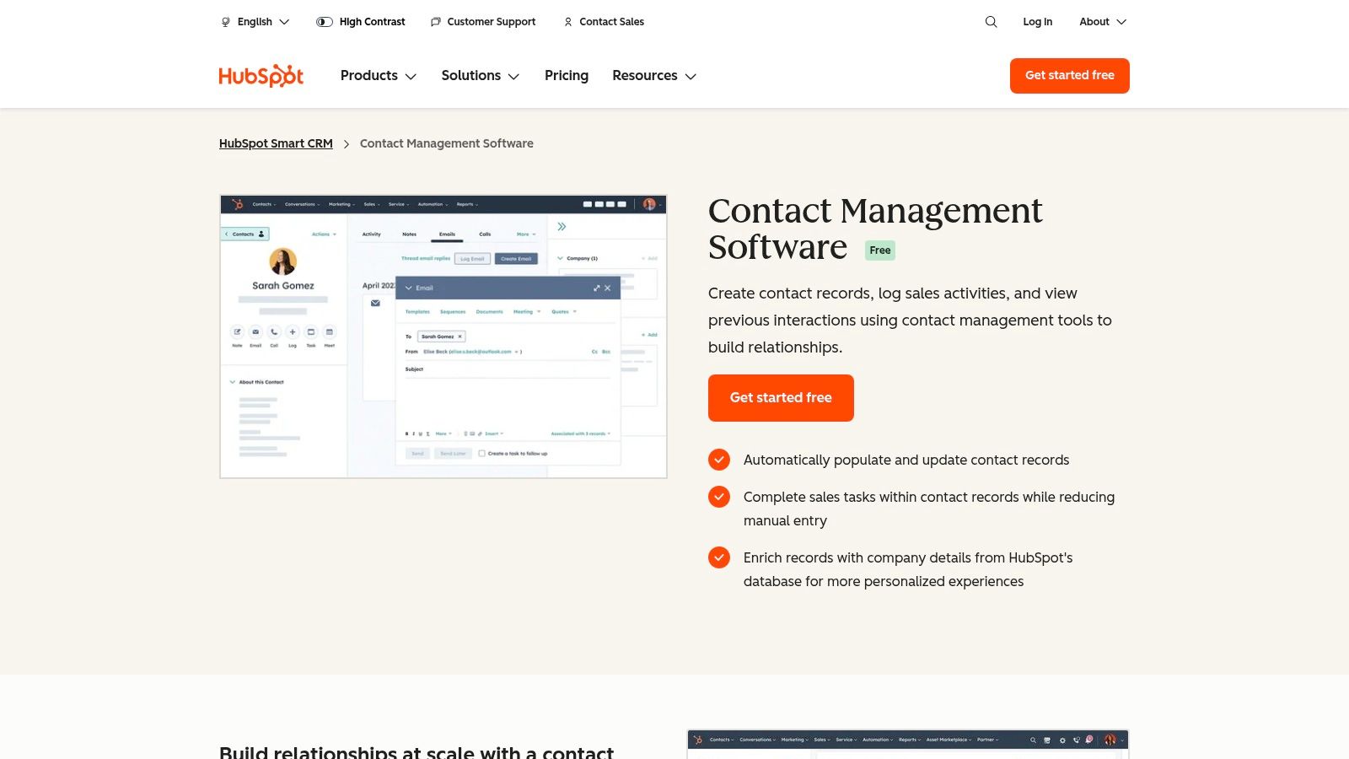
Task: Click the Contact Sales person icon
Action: [568, 22]
